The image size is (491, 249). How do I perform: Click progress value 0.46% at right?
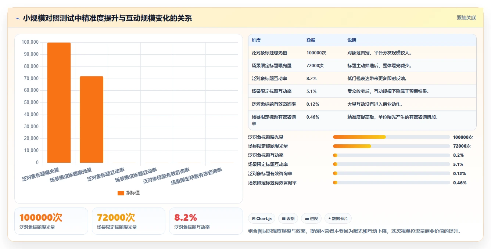click(460, 183)
